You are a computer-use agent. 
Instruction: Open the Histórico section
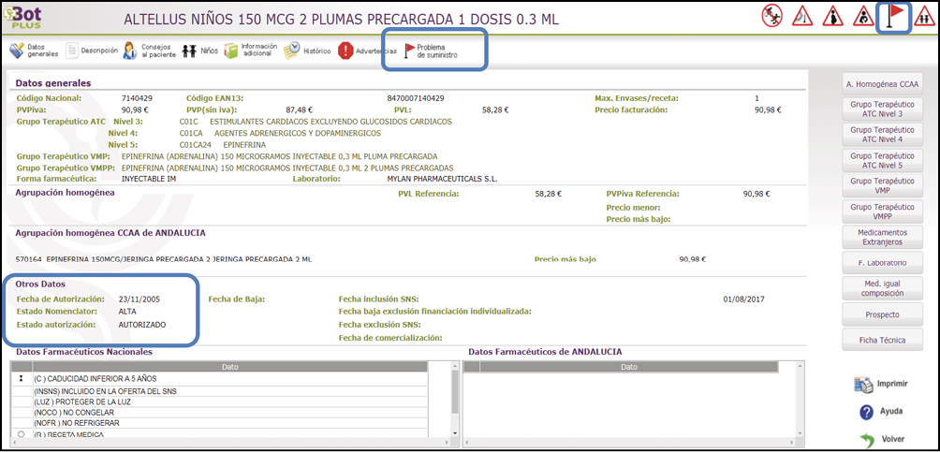pyautogui.click(x=307, y=51)
